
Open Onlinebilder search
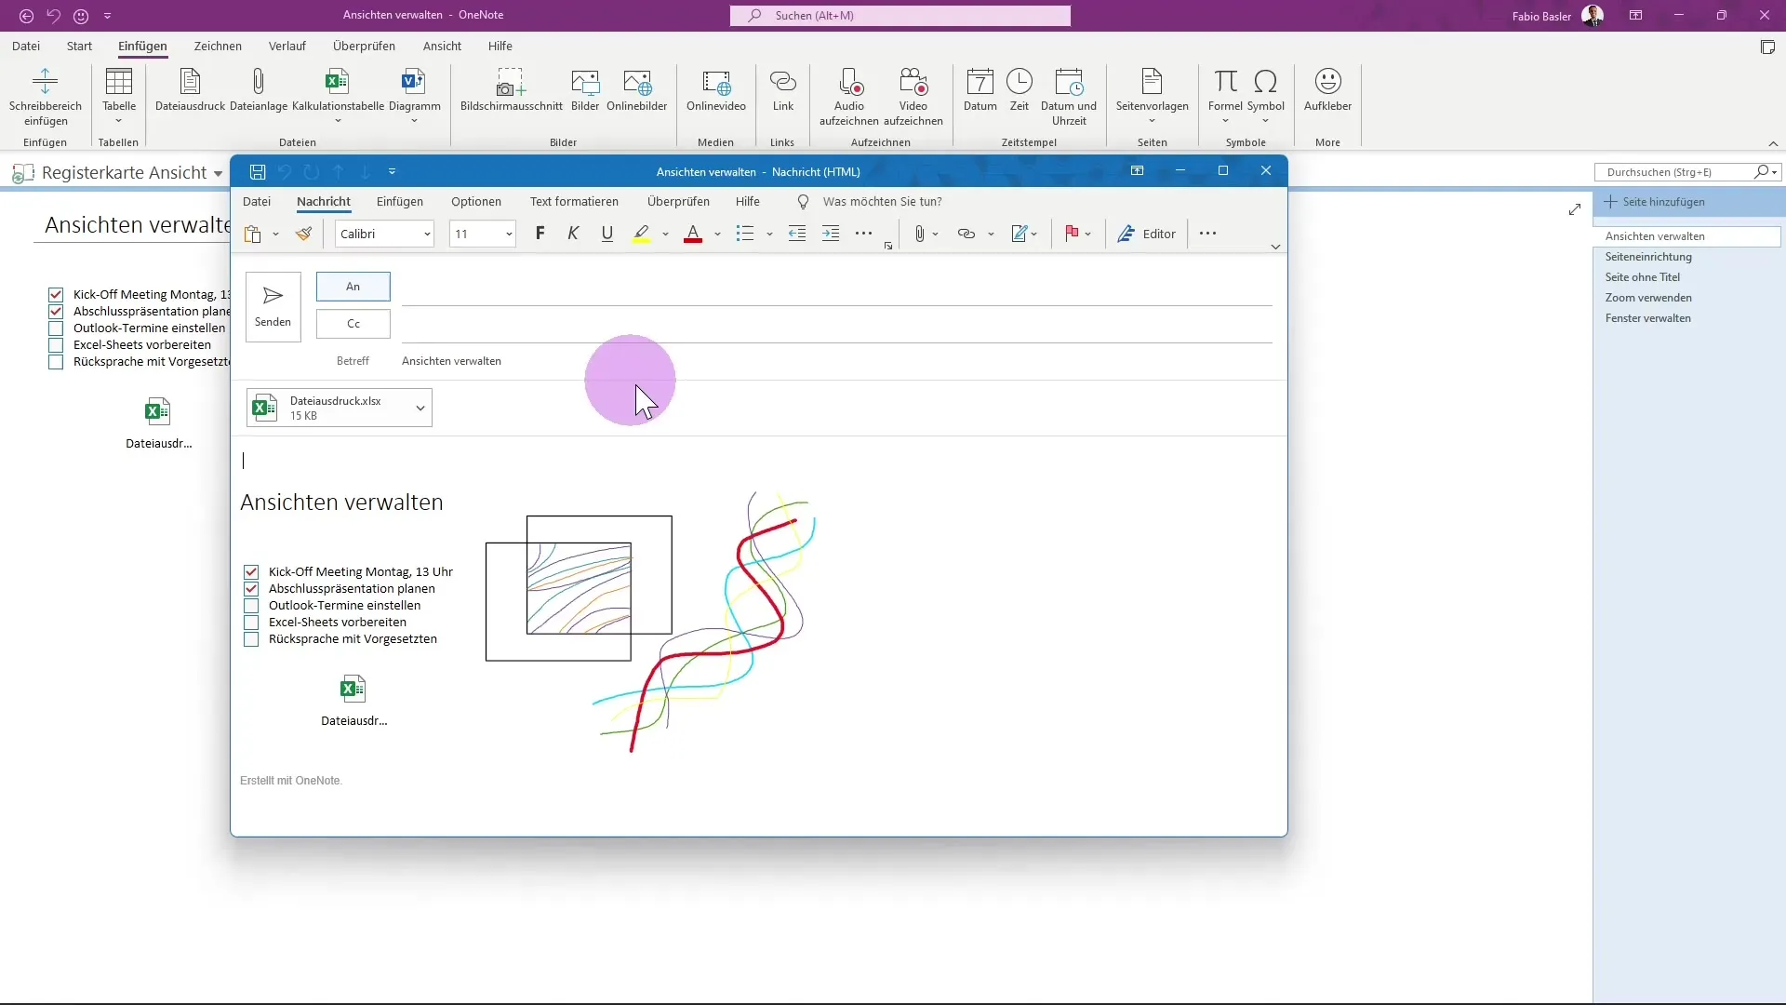637,90
